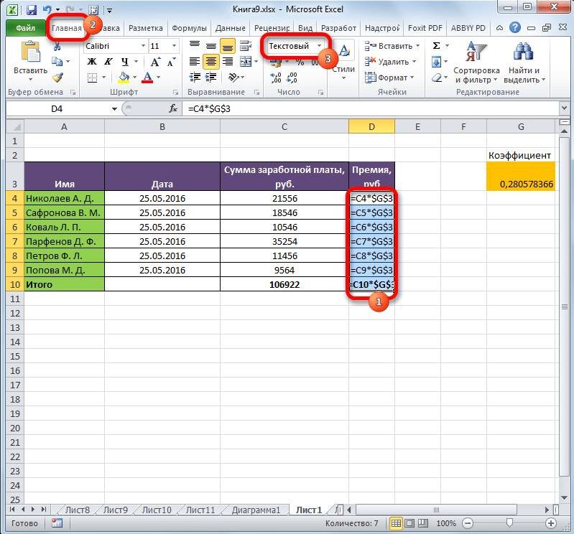Switch to the Формулы tab
The height and width of the screenshot is (534, 574).
click(189, 28)
